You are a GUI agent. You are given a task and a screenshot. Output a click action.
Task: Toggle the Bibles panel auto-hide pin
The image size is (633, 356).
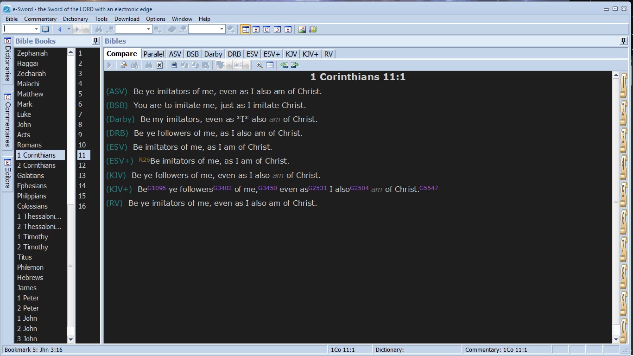[623, 41]
